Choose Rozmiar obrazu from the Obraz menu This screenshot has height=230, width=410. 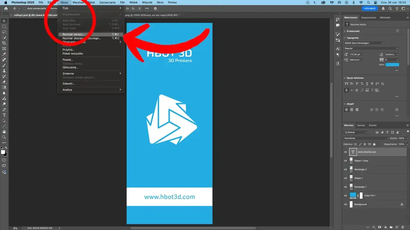[74, 34]
